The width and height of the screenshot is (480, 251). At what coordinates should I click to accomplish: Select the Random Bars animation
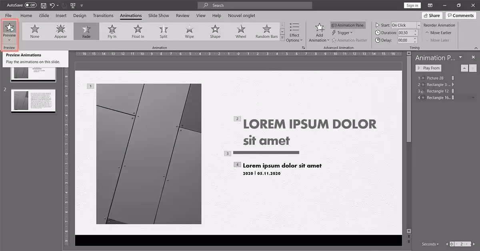click(266, 31)
